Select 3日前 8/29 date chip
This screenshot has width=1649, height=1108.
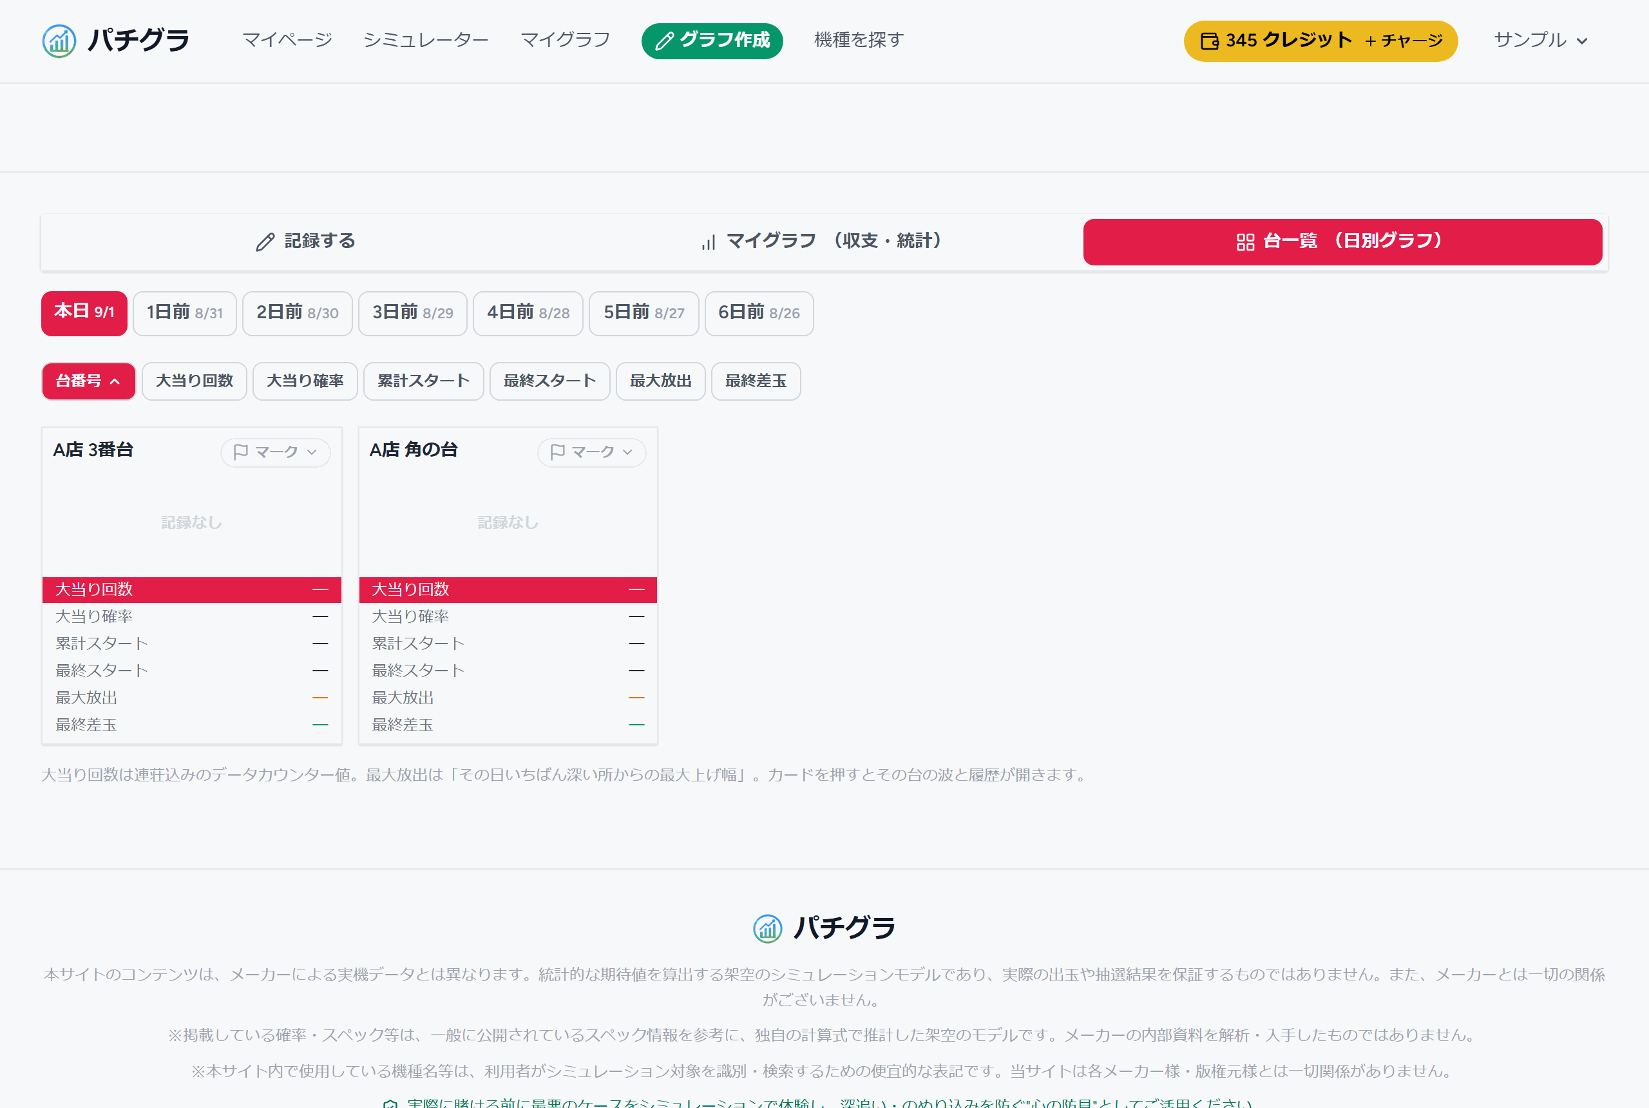coord(413,313)
